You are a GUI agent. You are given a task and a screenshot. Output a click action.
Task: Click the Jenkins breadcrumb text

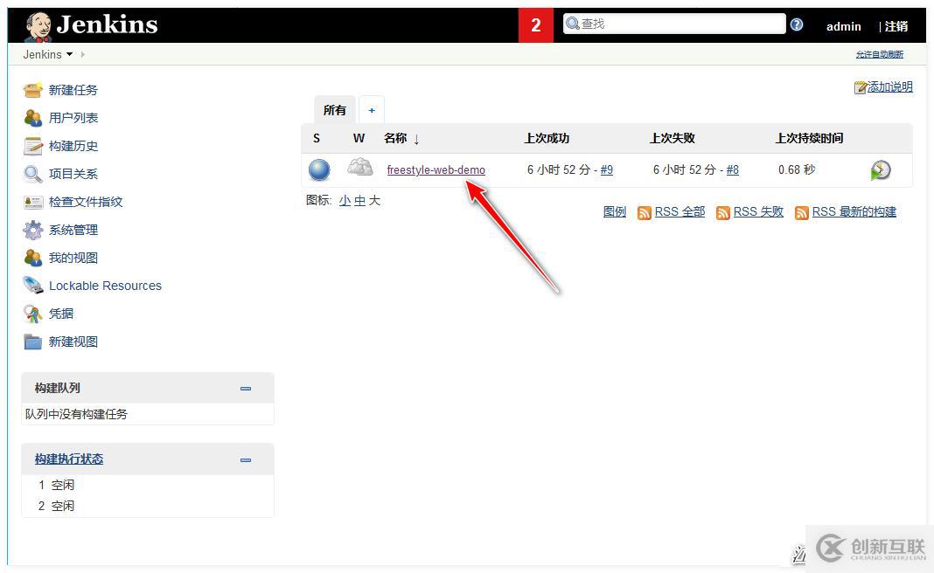click(42, 54)
